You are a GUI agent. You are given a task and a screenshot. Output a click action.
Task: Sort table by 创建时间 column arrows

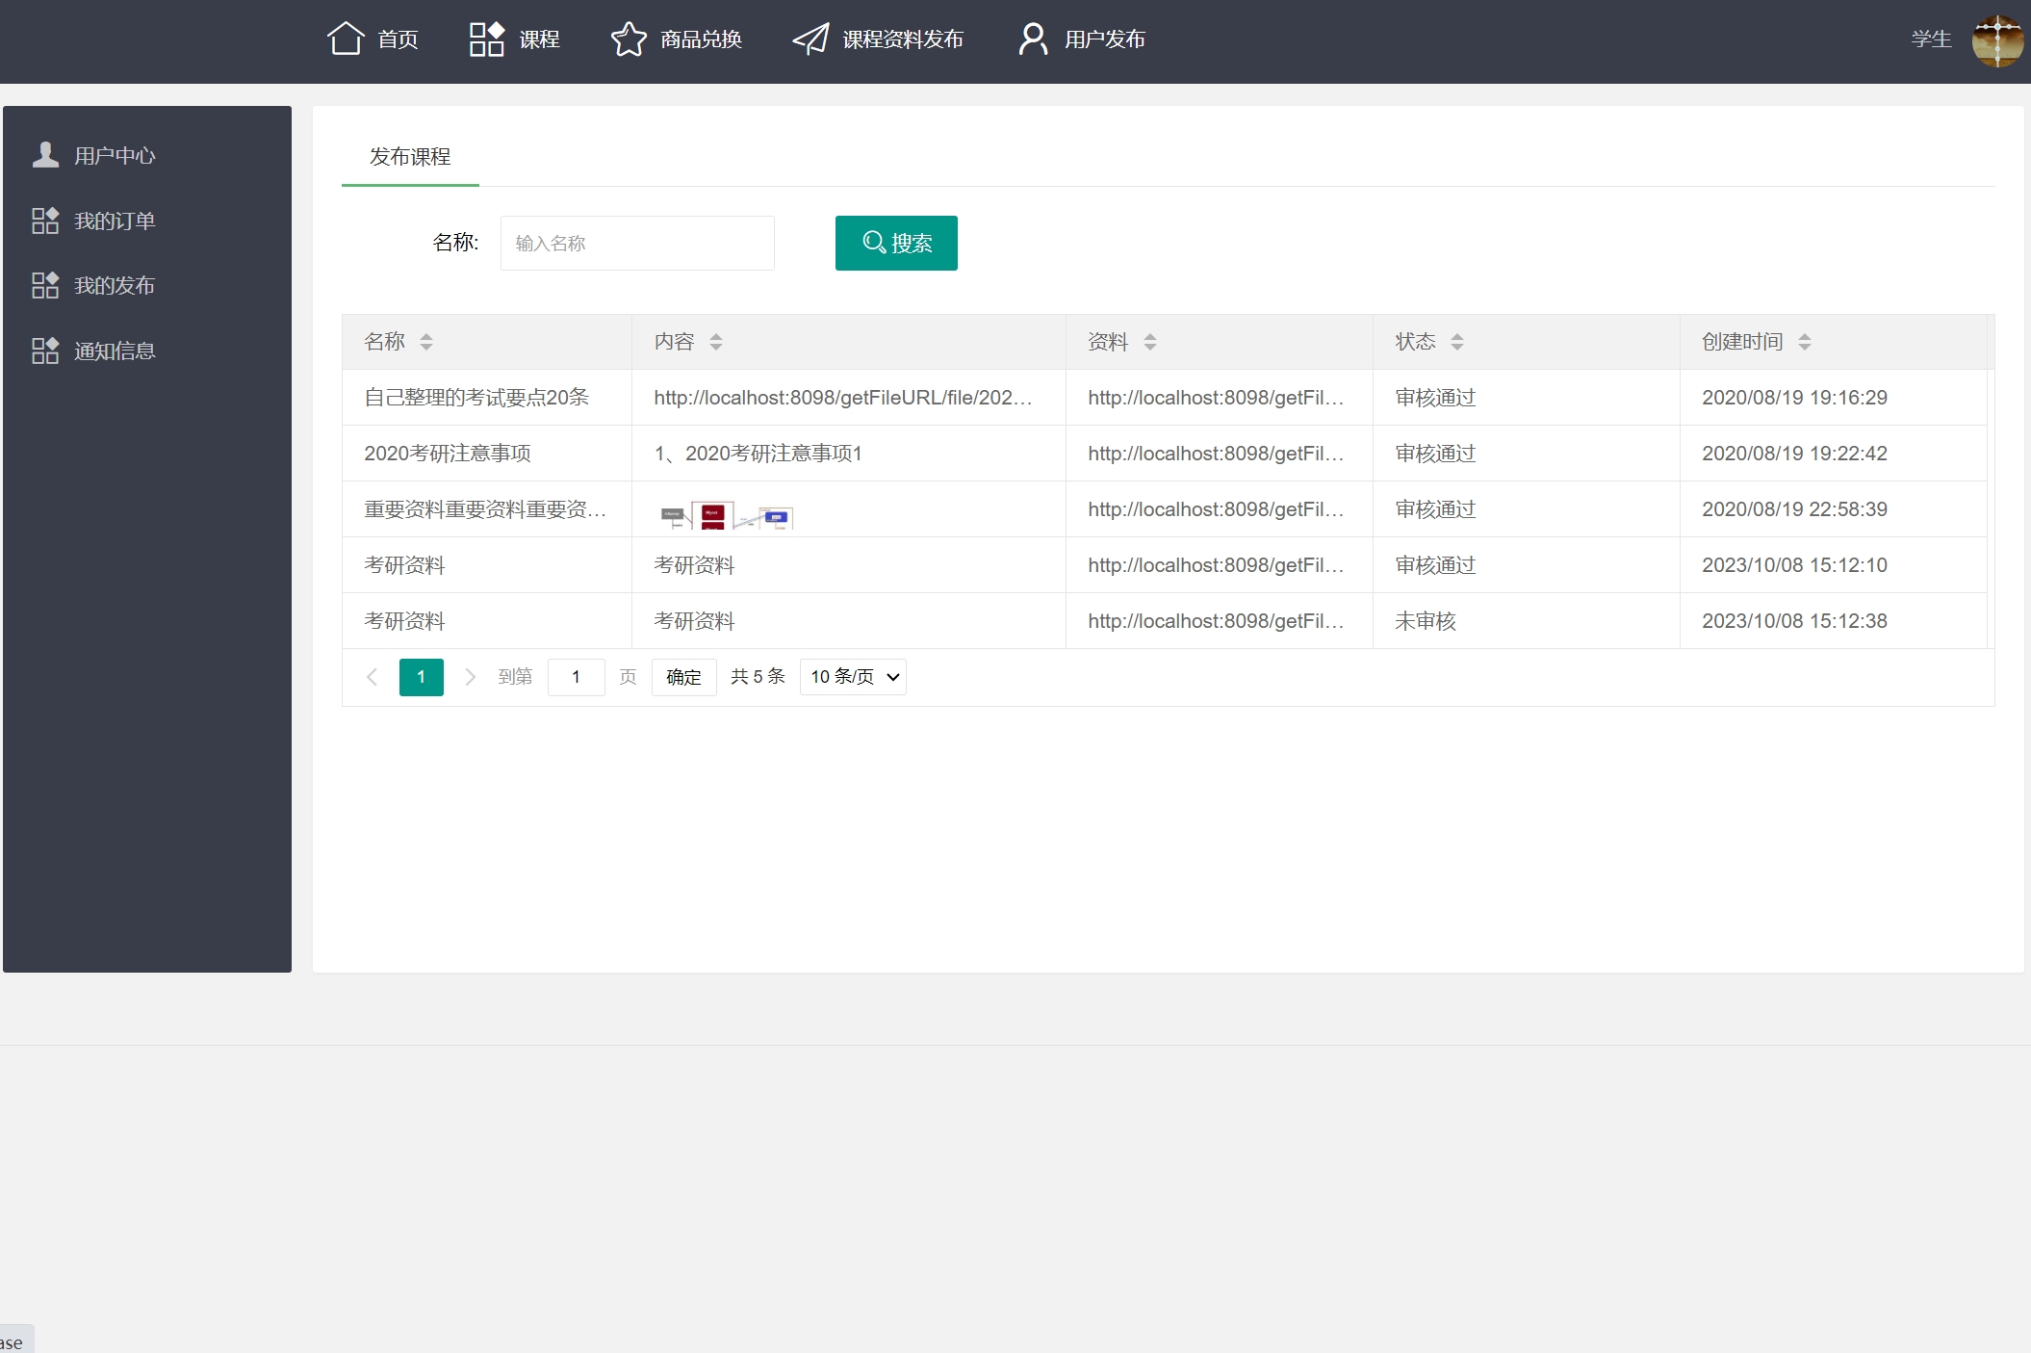pos(1805,342)
